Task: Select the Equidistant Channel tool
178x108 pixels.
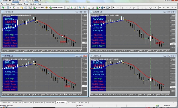Action: point(134,8)
